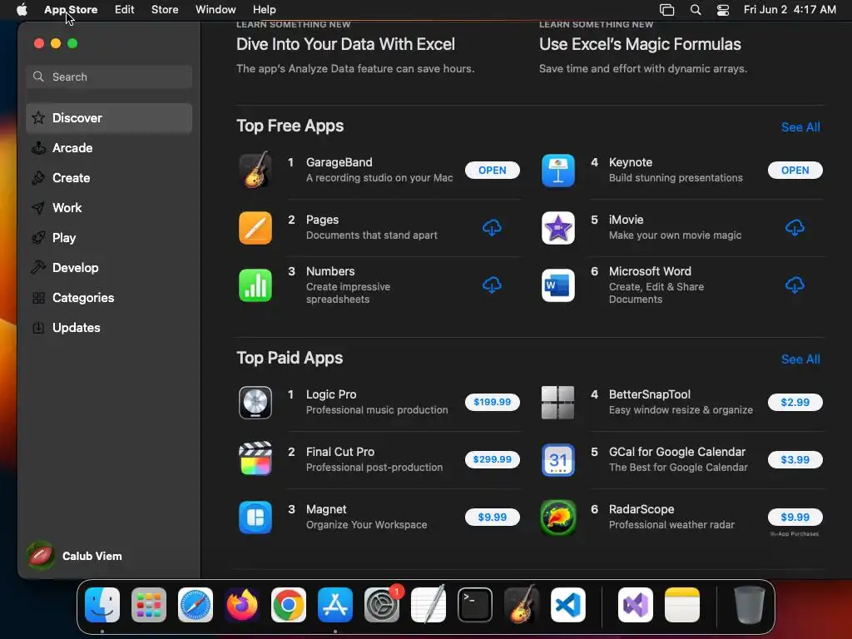Image resolution: width=852 pixels, height=639 pixels.
Task: Go to Develop section in sidebar
Action: (109, 267)
